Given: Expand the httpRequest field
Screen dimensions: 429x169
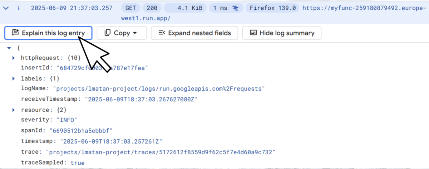Looking at the screenshot, I should point(14,58).
